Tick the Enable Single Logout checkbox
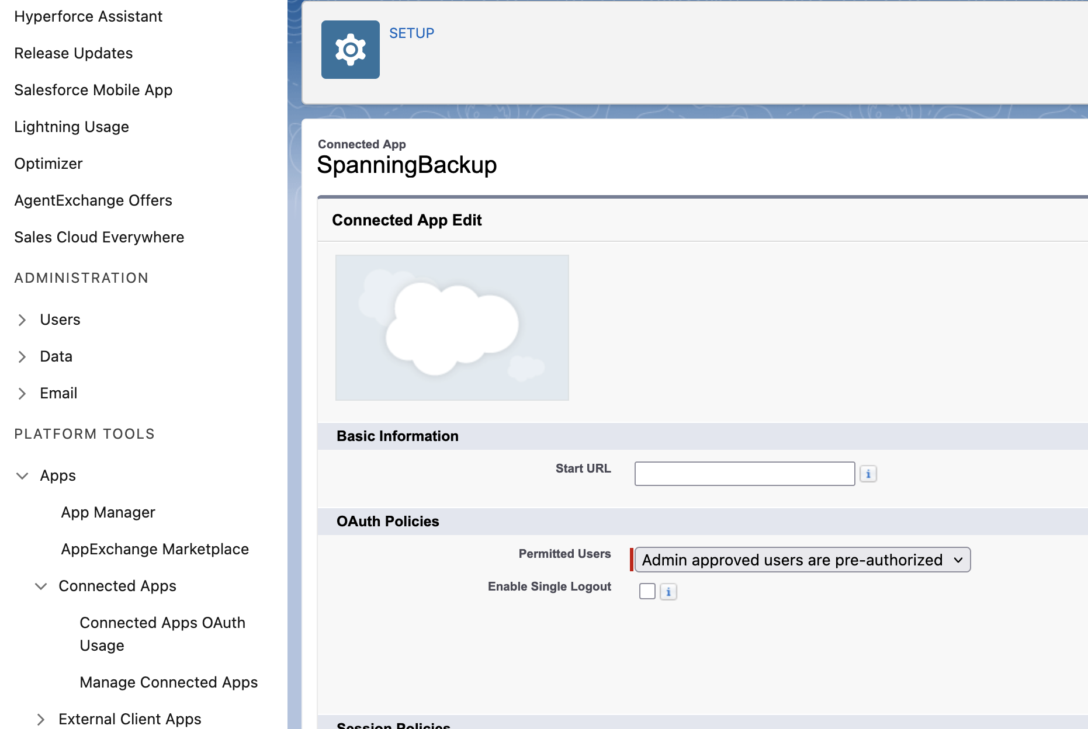 [x=647, y=591]
